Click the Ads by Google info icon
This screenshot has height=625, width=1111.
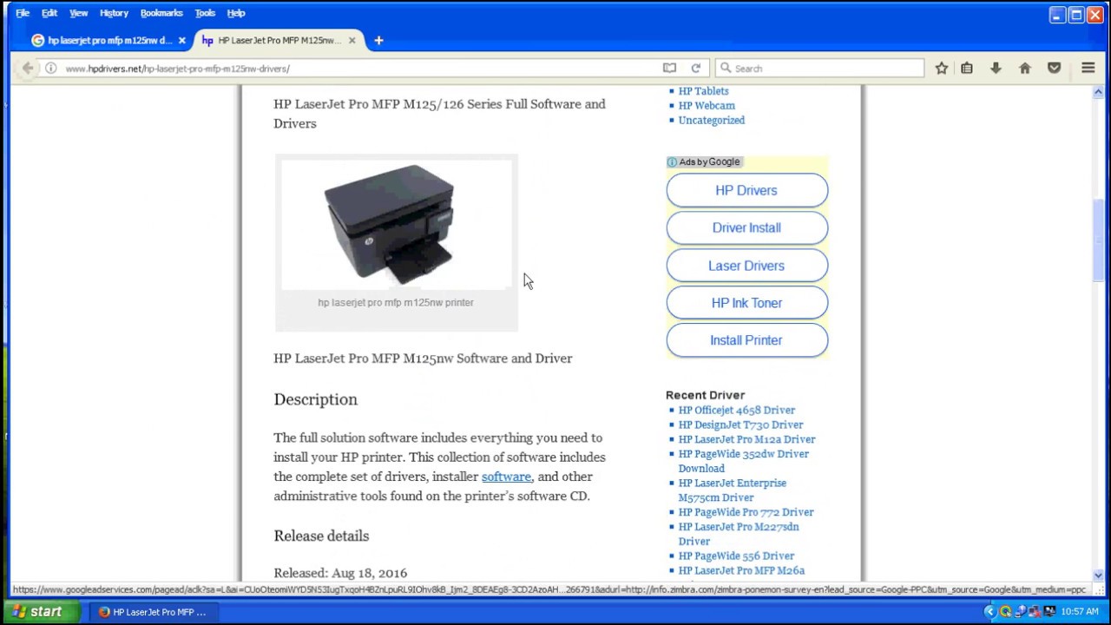[672, 162]
